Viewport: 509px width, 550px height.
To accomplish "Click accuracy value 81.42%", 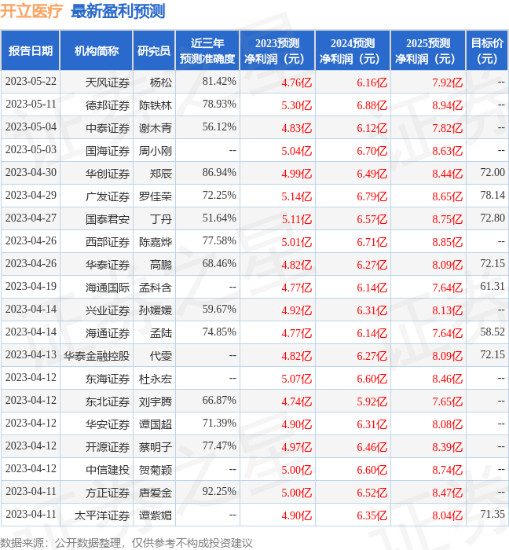I will click(x=219, y=82).
